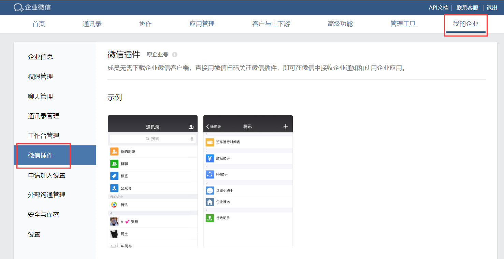The height and width of the screenshot is (259, 504).
Task: Open the 首页 tab
Action: (39, 24)
